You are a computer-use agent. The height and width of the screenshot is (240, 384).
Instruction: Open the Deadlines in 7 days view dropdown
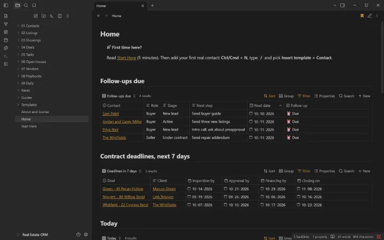(122, 171)
